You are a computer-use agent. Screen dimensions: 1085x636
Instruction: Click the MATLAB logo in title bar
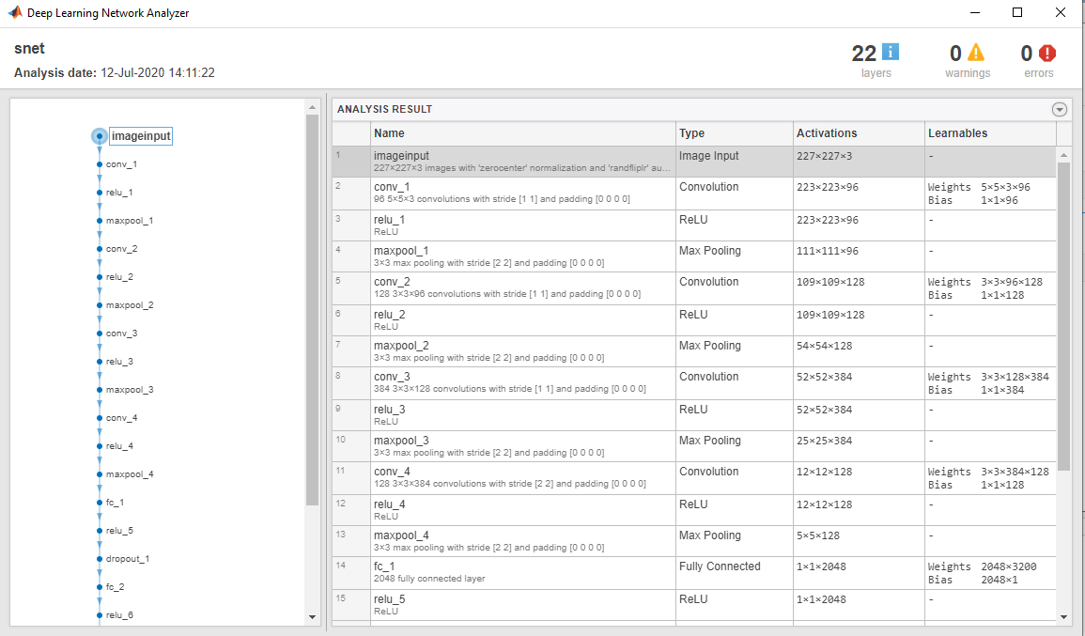coord(14,12)
